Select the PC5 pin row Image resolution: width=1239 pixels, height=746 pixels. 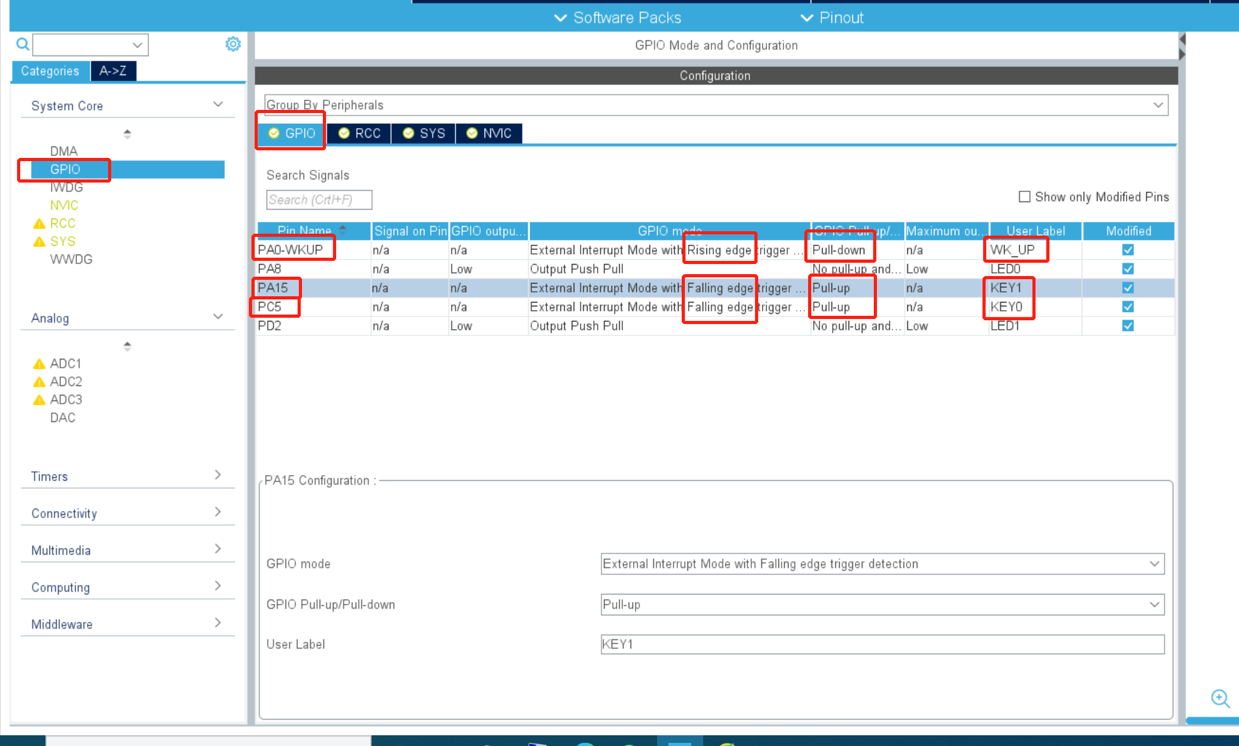(x=270, y=307)
